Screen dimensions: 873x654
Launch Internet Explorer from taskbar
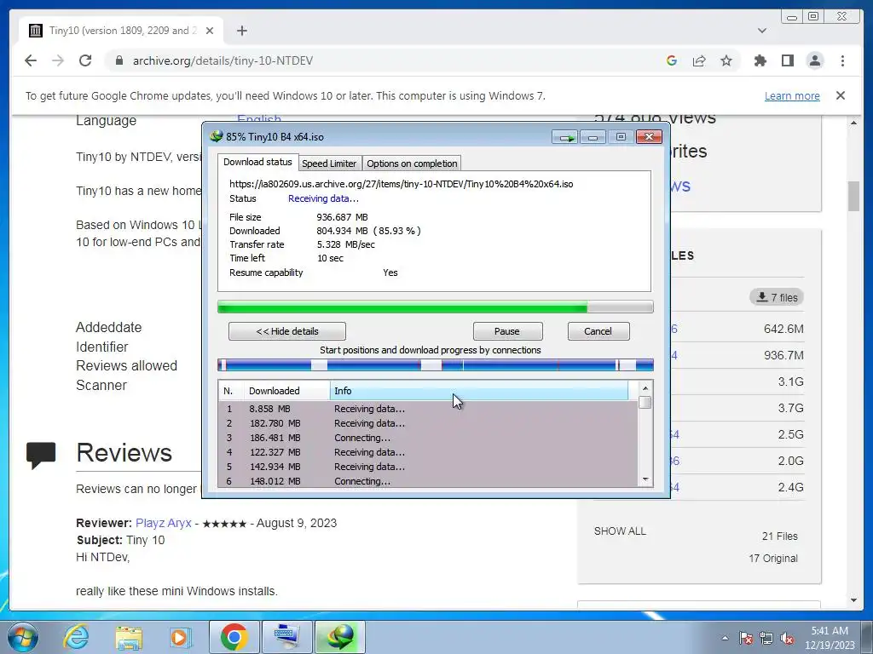click(x=76, y=637)
